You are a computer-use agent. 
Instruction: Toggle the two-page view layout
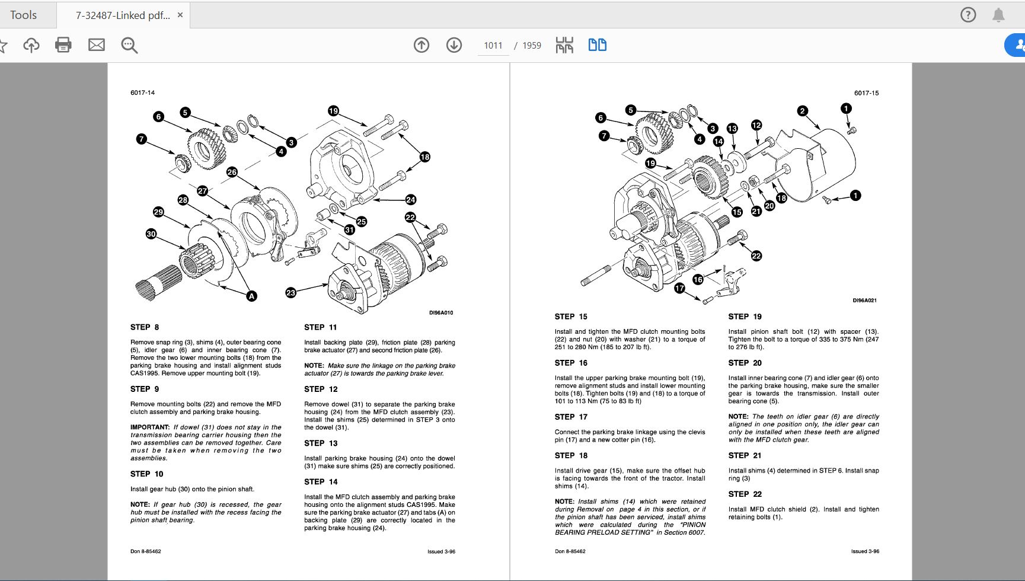pos(598,44)
